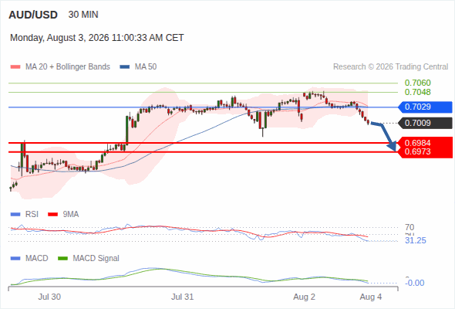Click the black 0.7009 current price tag
Image resolution: width=455 pixels, height=309 pixels.
tap(425, 123)
